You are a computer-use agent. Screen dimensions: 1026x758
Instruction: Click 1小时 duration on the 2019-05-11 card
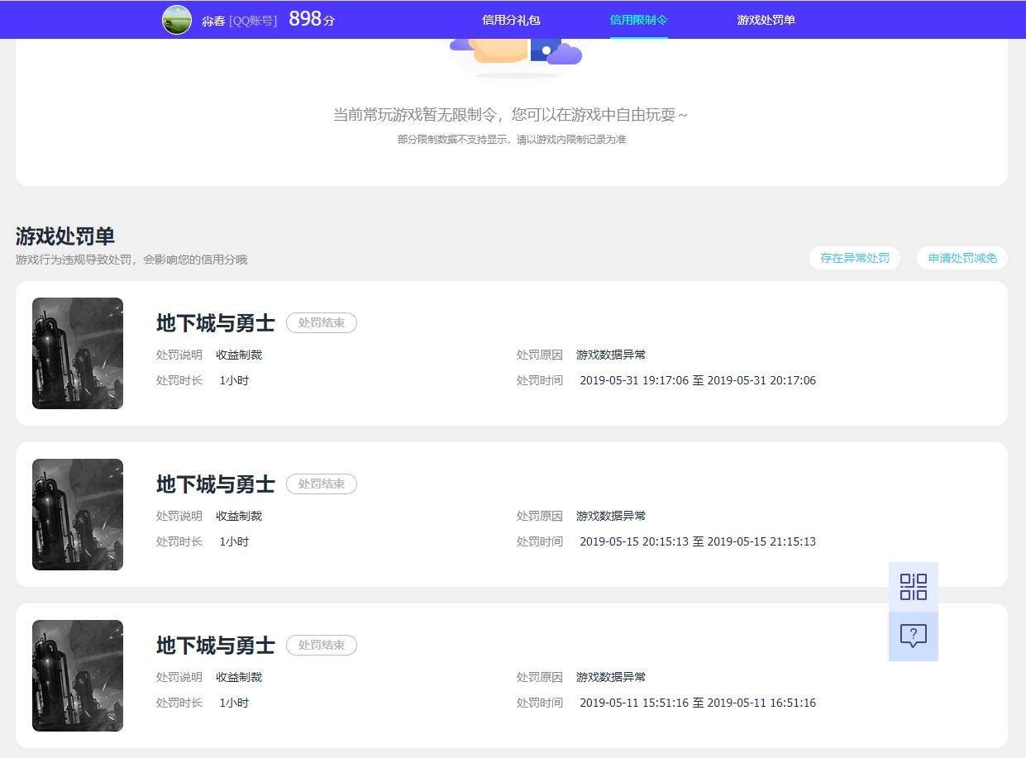click(234, 703)
